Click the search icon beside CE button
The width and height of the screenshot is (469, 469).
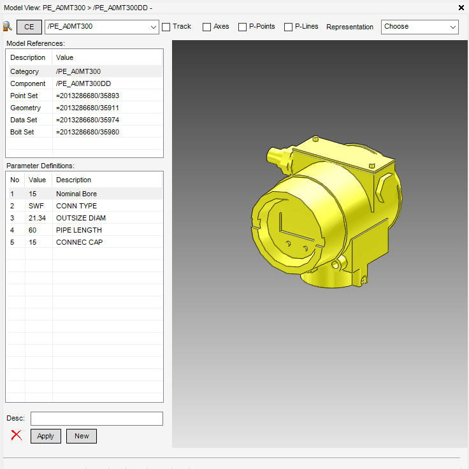point(8,27)
